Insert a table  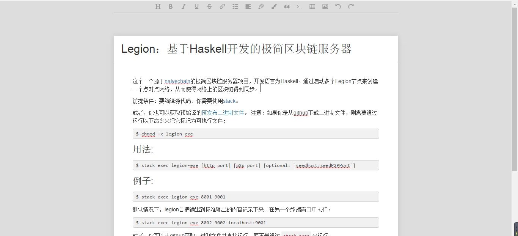[312, 6]
